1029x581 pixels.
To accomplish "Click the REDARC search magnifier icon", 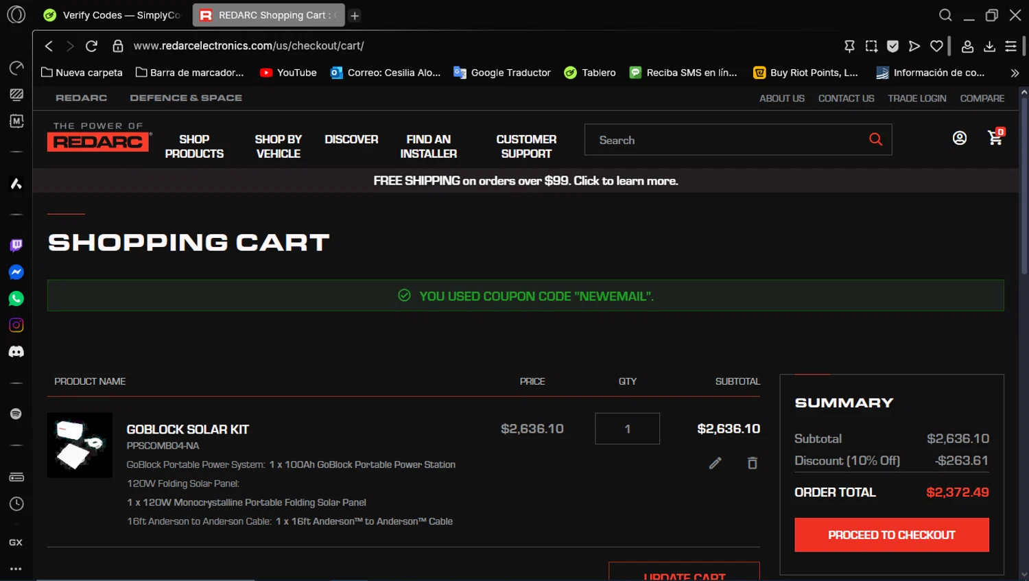I will tap(876, 139).
